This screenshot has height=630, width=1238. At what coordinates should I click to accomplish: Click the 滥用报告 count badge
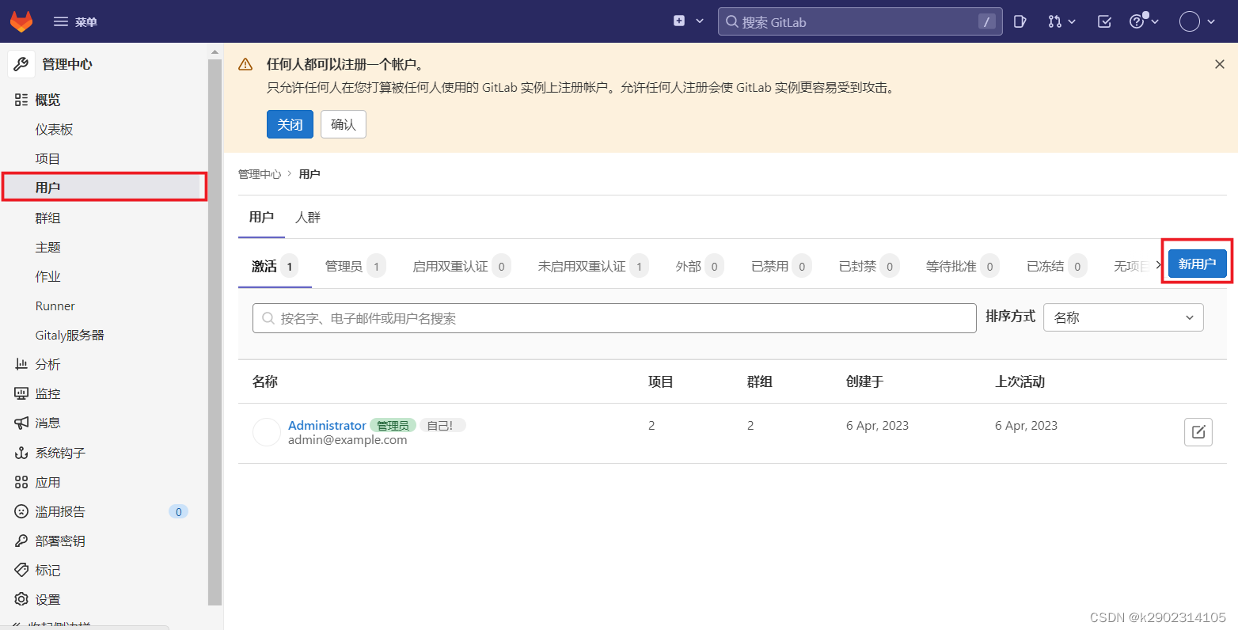point(178,511)
